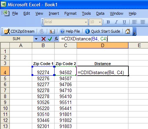Select column A header
This screenshot has height=129, width=148.
[x=21, y=45]
